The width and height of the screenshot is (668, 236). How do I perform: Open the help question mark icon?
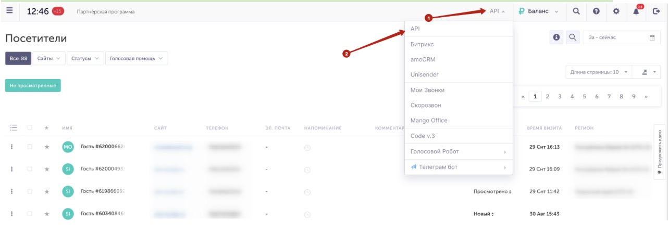click(x=596, y=11)
